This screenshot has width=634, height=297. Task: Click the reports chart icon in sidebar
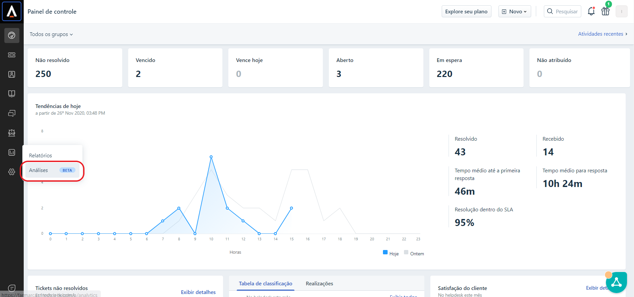click(12, 152)
